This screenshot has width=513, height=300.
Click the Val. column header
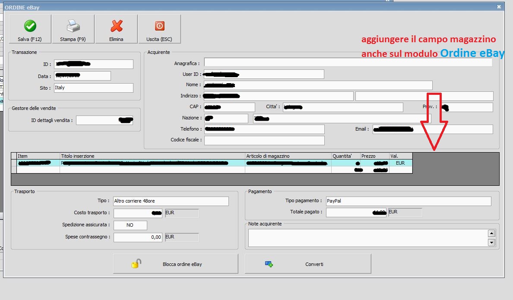click(401, 156)
